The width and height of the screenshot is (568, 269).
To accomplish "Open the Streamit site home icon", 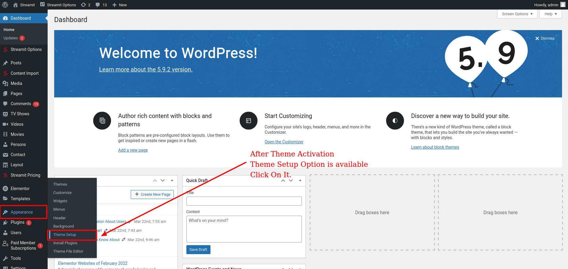I will 15,5.
